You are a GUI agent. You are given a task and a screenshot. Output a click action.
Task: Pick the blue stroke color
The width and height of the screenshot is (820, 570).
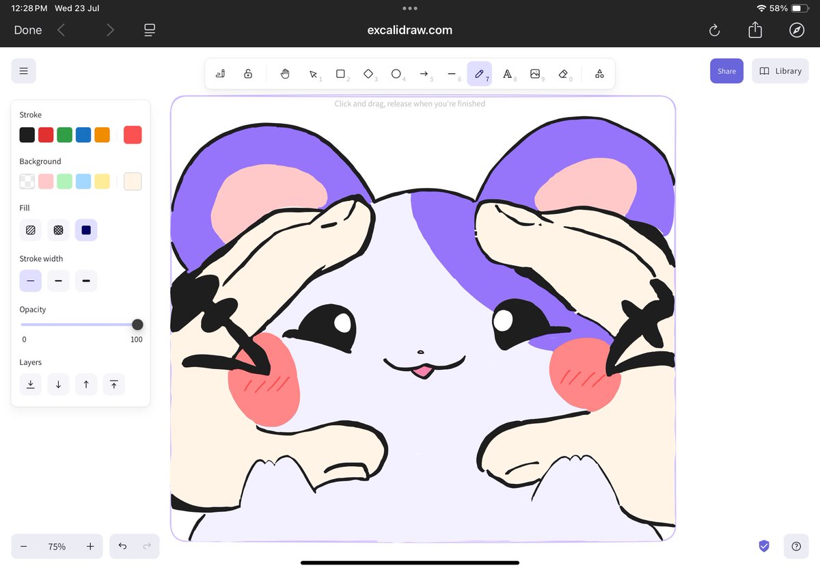pos(83,135)
